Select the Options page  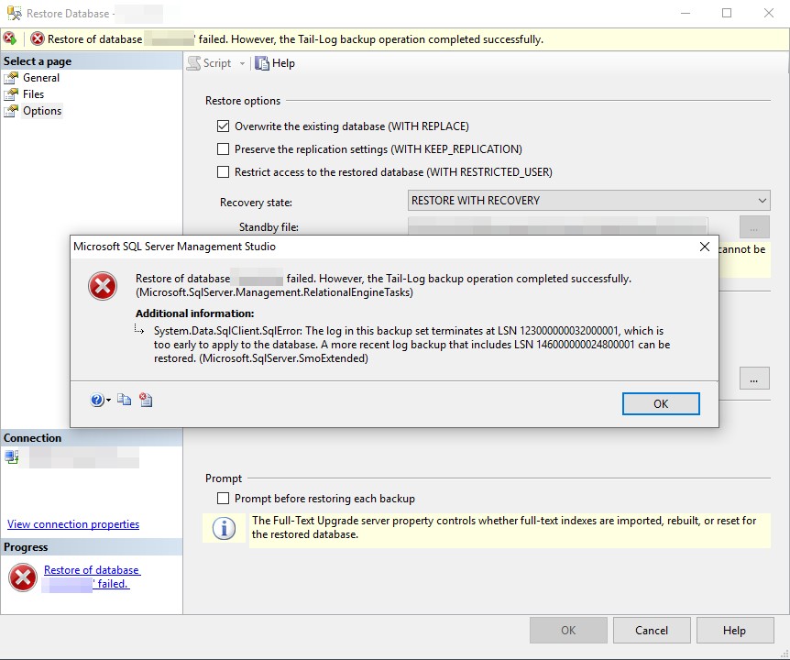(42, 111)
